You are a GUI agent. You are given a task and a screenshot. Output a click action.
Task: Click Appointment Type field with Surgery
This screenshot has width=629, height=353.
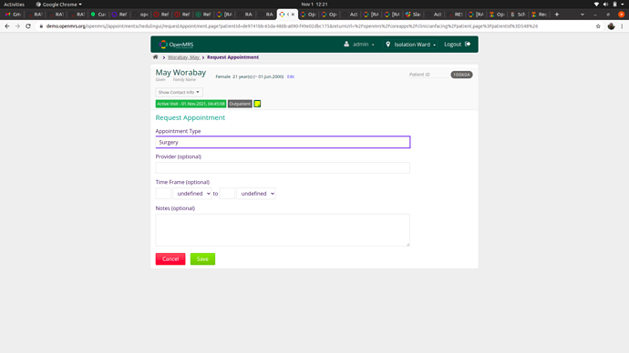[x=283, y=142]
